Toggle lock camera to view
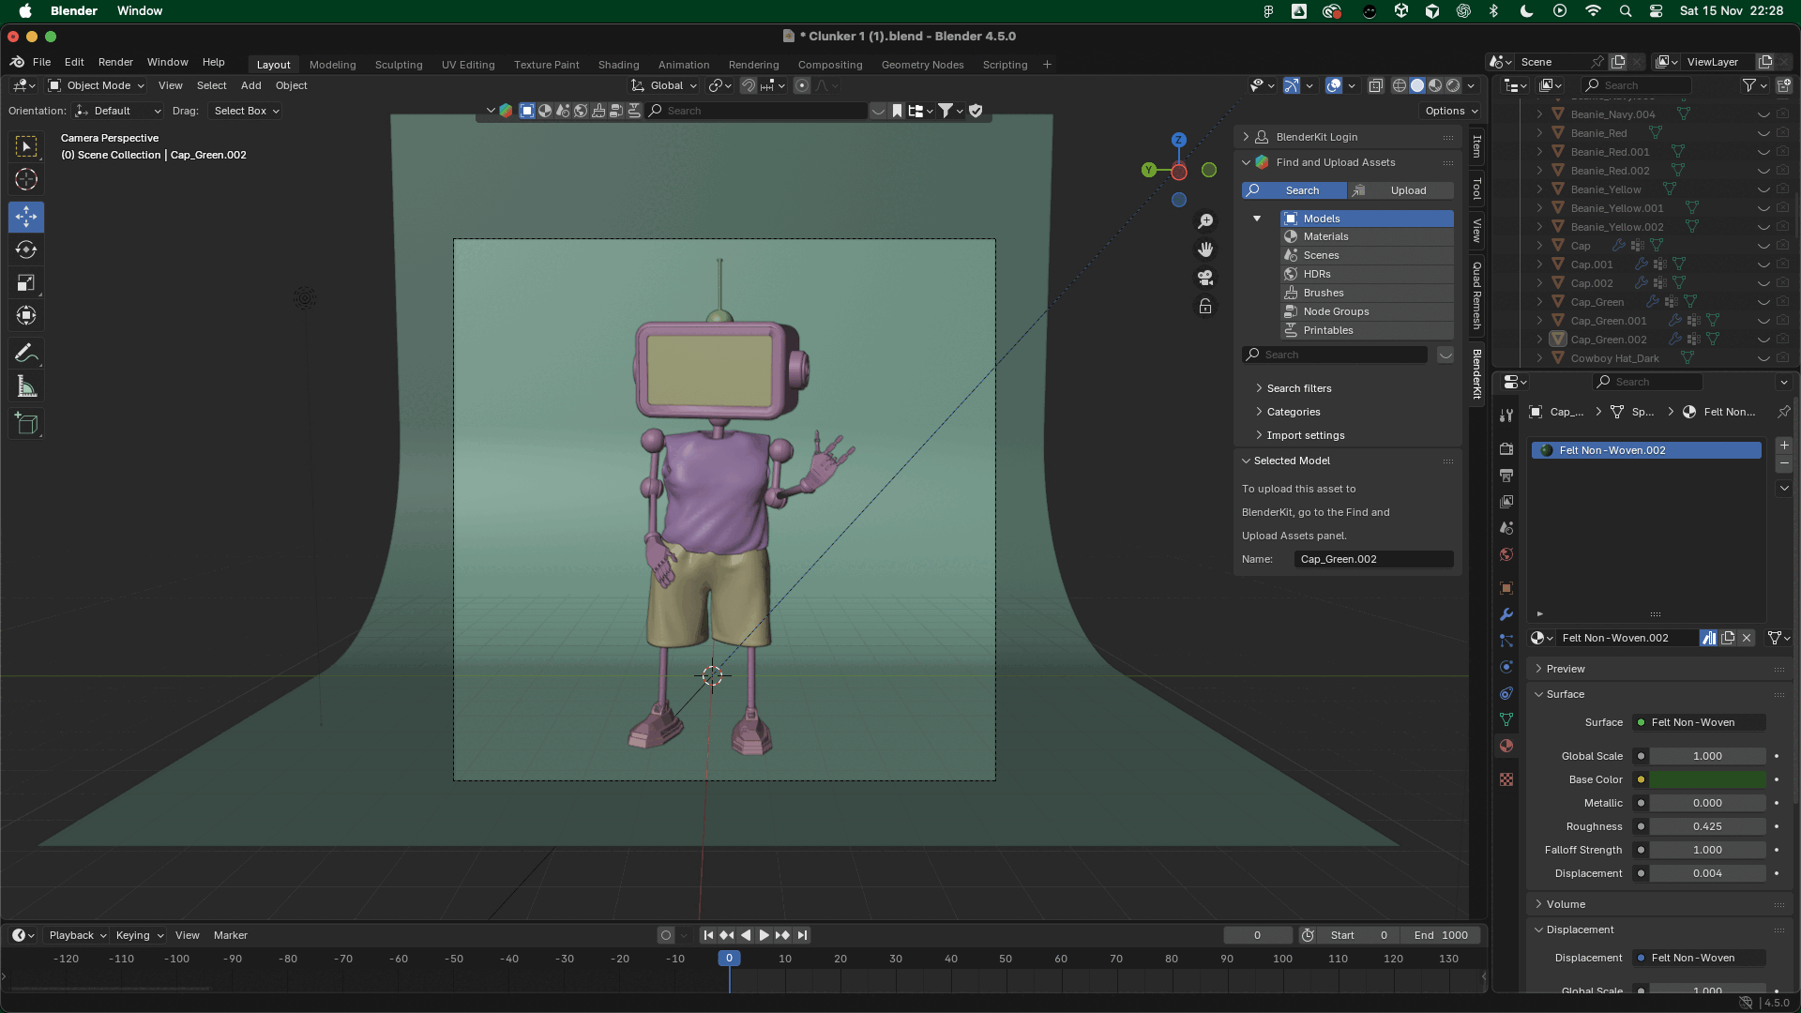 1205,307
